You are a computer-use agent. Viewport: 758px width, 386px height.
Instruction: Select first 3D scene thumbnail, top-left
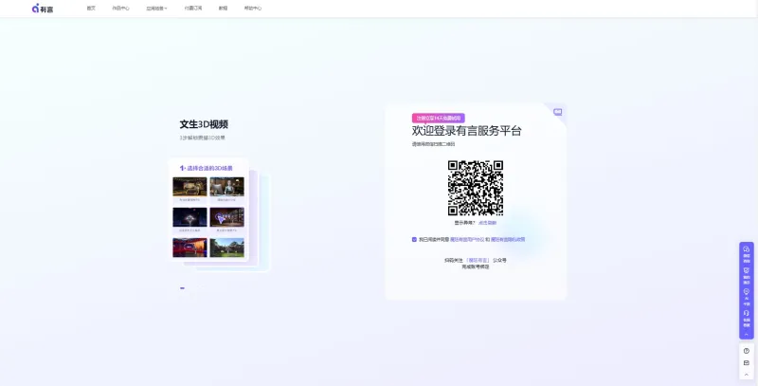pyautogui.click(x=189, y=187)
